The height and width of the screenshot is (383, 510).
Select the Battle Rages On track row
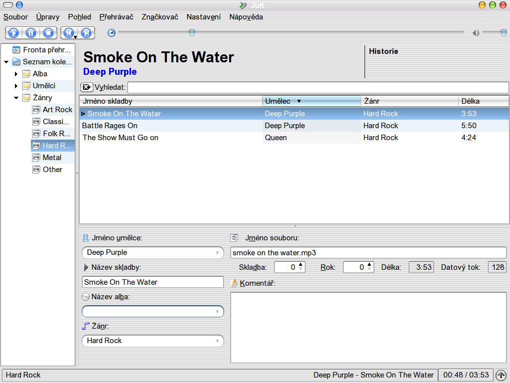coord(294,126)
